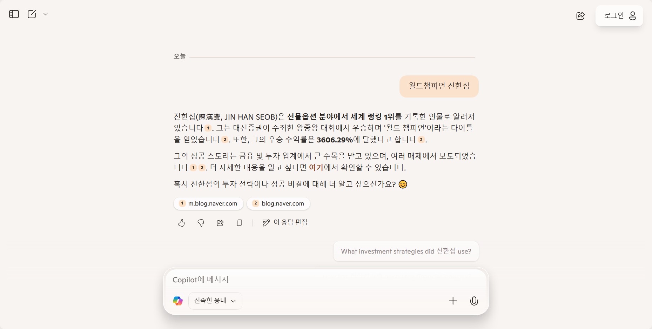The image size is (652, 329).
Task: Click 이 응답 편집 to edit response
Action: point(285,222)
